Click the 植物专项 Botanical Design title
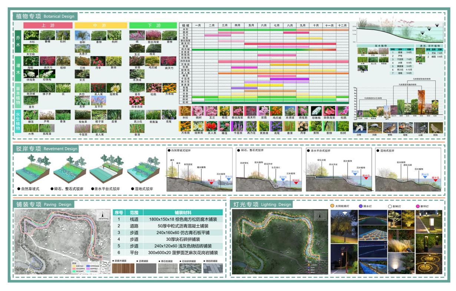The width and height of the screenshot is (456, 291). point(45,16)
